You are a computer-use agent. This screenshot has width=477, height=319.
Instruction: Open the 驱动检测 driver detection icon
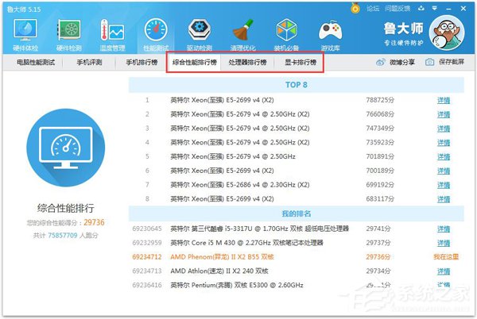[200, 29]
